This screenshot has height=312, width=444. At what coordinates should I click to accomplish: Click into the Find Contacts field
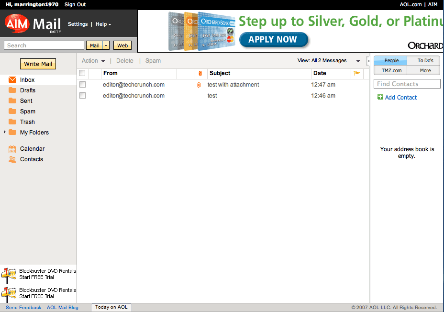tap(407, 84)
